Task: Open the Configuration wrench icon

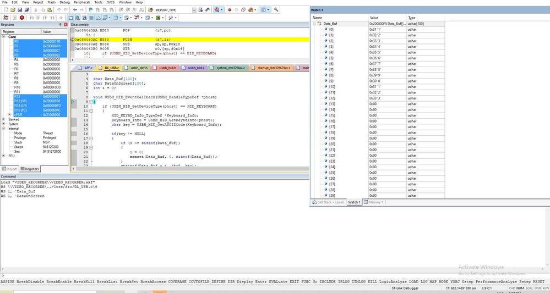Action: (276, 10)
